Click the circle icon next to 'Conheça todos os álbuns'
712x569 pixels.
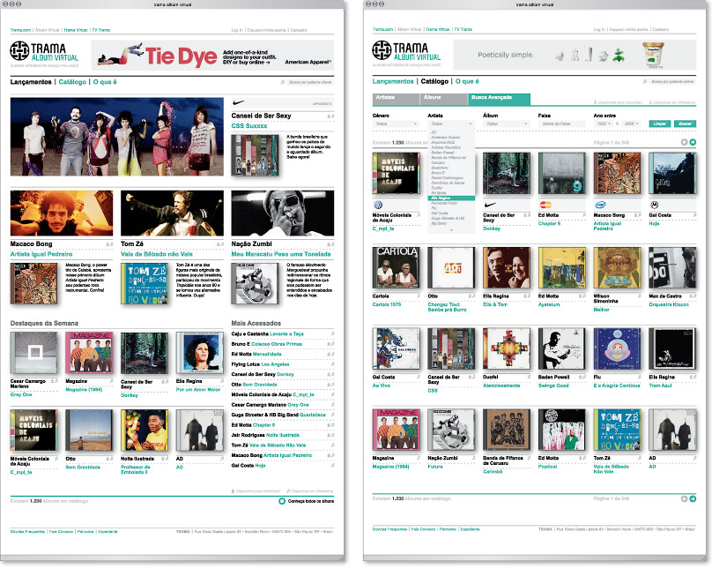[281, 501]
